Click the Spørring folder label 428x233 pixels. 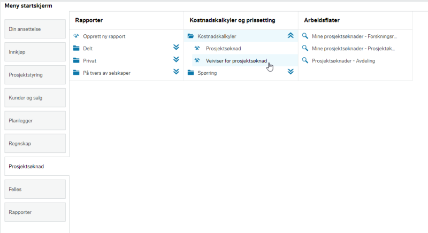[207, 73]
